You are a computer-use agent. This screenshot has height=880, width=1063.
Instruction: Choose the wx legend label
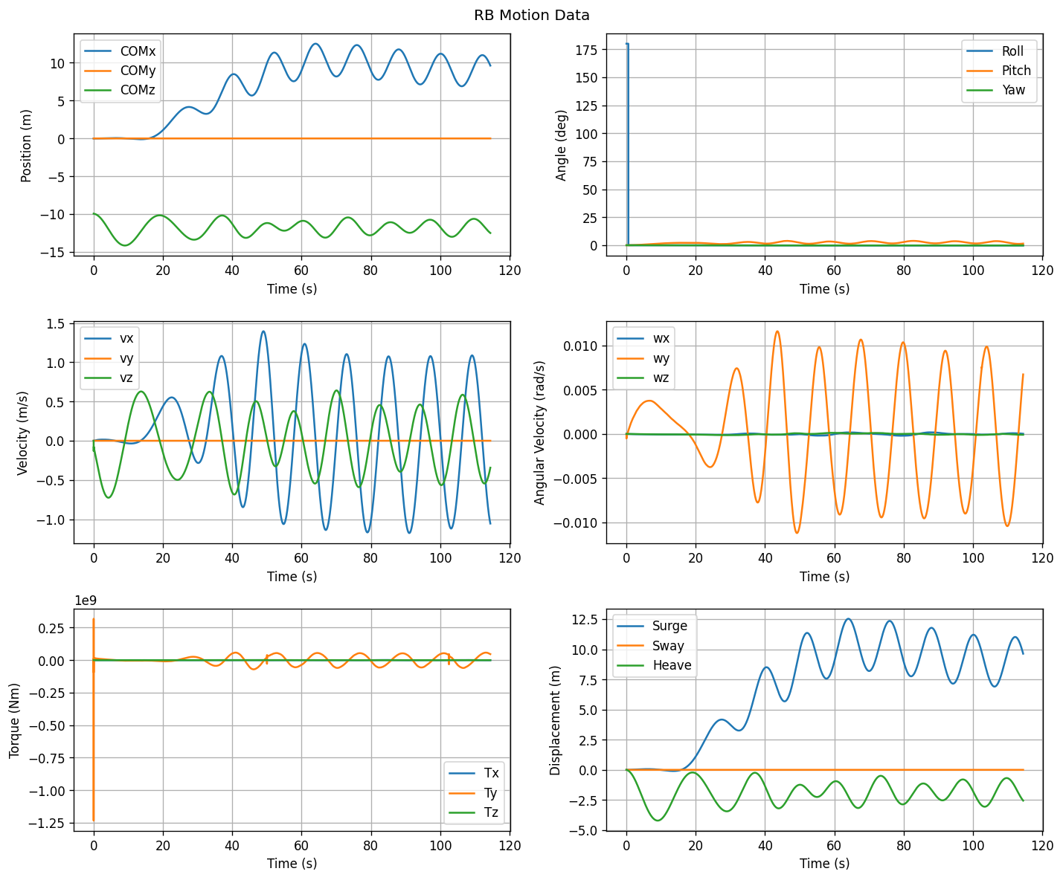point(661,339)
